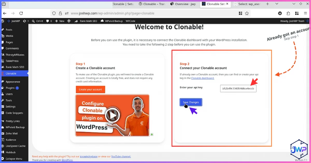The width and height of the screenshot is (311, 163).
Task: Play the Configure Clonable plugin video
Action: [112, 115]
